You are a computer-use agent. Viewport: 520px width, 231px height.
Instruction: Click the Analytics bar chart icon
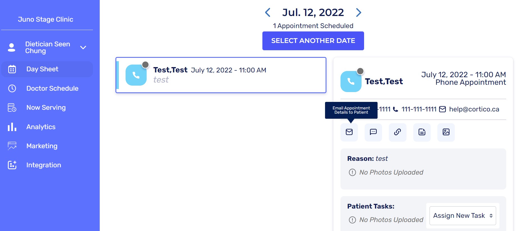click(x=12, y=127)
